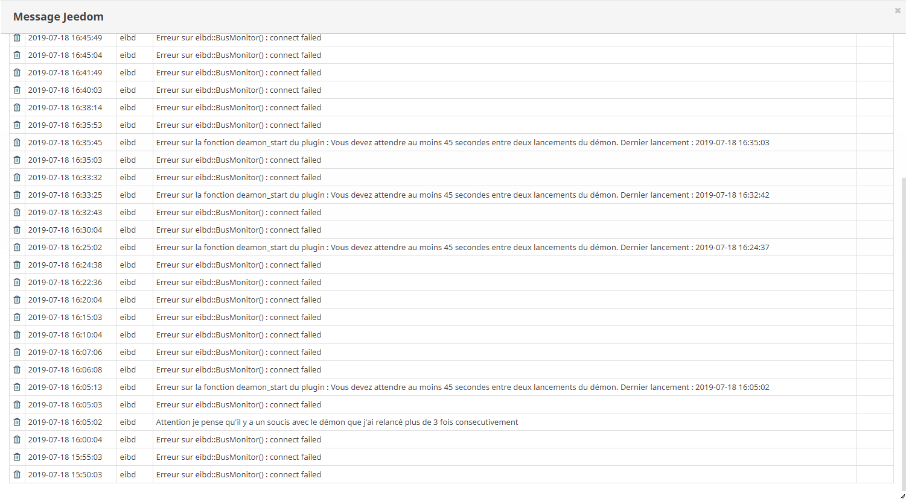
Task: Delete message dated 2019-07-18 16:45:49
Action: [x=17, y=37]
